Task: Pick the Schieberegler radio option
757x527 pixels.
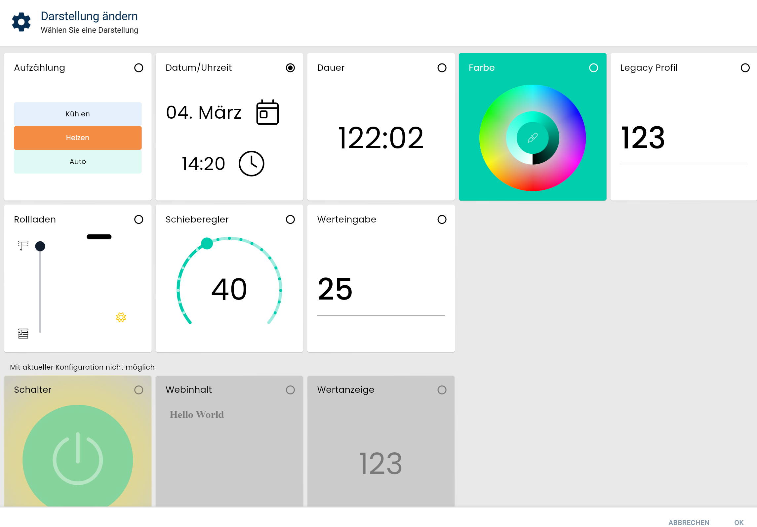Action: pos(290,220)
